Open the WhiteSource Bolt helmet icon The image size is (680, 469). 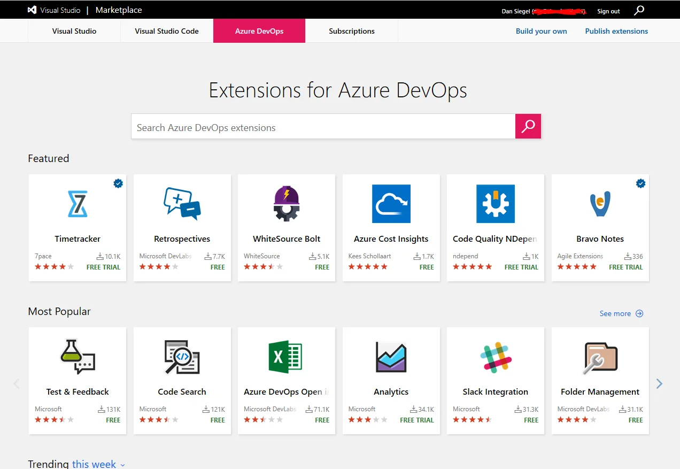[x=287, y=204]
